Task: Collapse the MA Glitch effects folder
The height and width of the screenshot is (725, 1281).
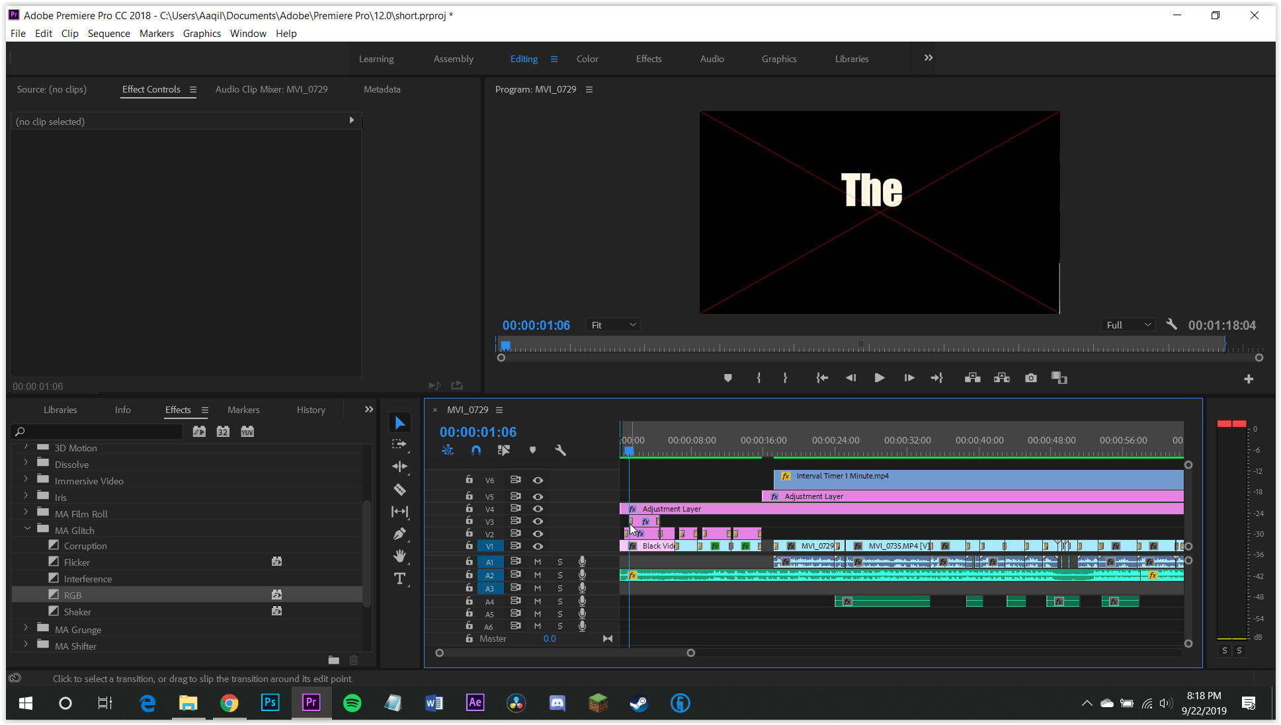Action: coord(27,529)
